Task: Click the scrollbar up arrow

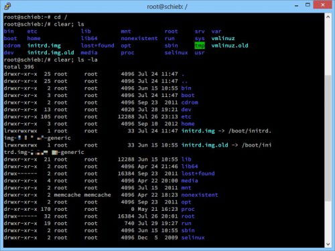Action: tap(328, 17)
